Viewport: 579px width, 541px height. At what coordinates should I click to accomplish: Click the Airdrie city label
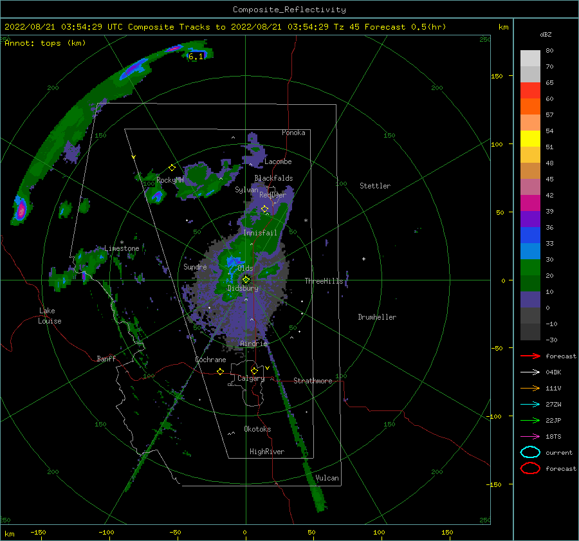pos(253,344)
